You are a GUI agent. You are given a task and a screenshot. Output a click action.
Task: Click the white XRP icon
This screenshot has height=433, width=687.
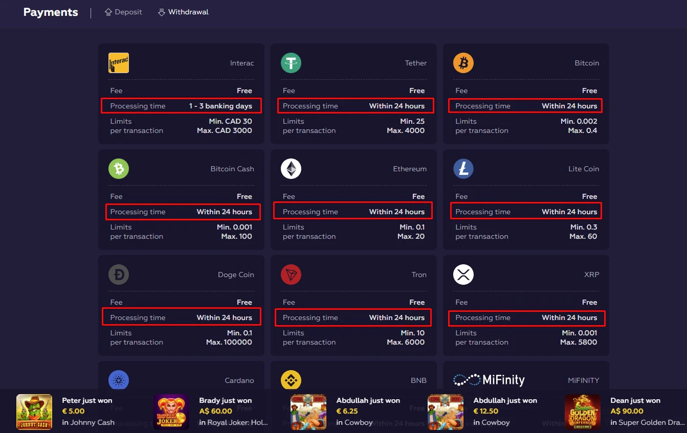[x=463, y=275]
